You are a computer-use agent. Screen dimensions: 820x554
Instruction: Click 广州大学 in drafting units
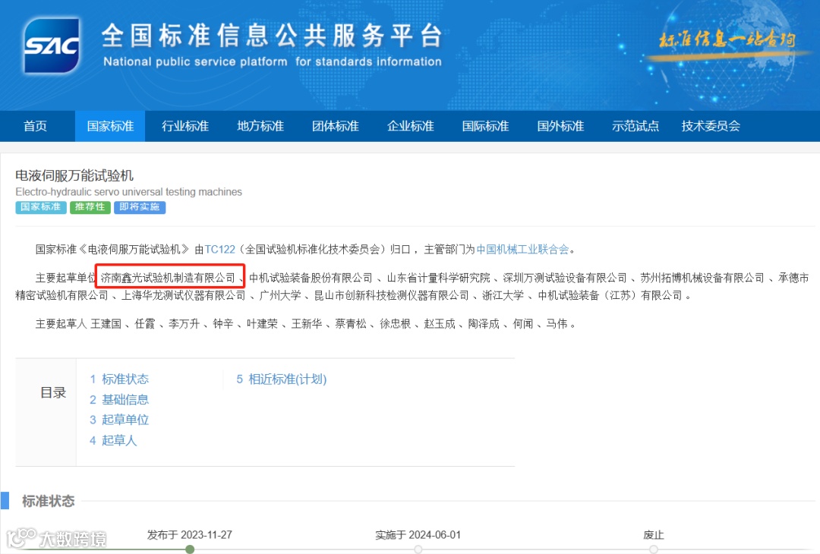pyautogui.click(x=280, y=295)
